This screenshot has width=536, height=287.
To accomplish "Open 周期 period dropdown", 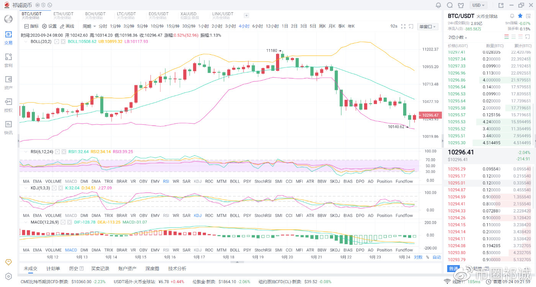I will 89,26.
